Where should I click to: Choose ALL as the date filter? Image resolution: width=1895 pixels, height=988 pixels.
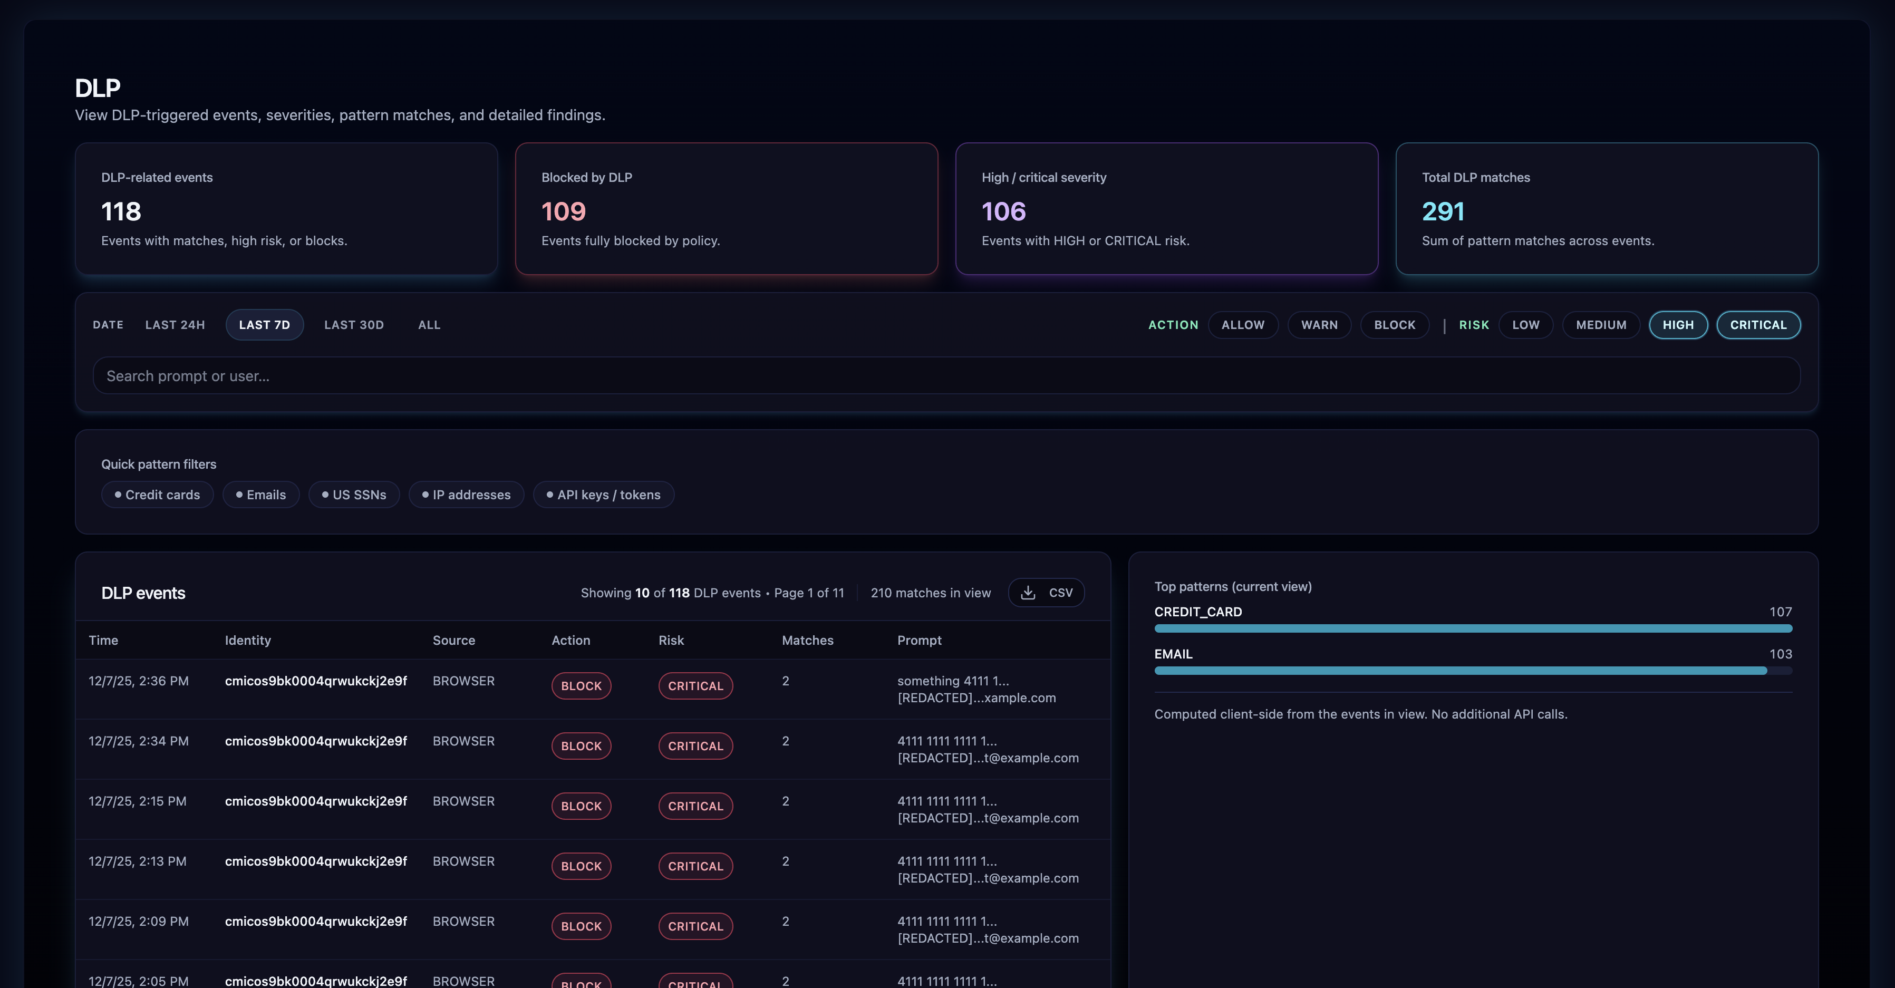428,324
